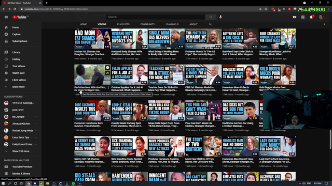Image resolution: width=332 pixels, height=186 pixels.
Task: Bookmark page with star icon
Action: pyautogui.click(x=266, y=9)
